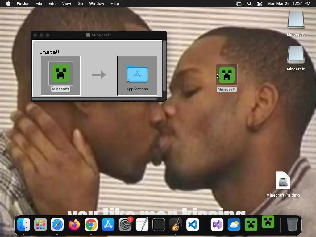The height and width of the screenshot is (237, 316).
Task: Launch Google Chrome from the Dock
Action: [x=91, y=224]
